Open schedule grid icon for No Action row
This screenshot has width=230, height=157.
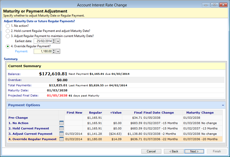click(62, 123)
